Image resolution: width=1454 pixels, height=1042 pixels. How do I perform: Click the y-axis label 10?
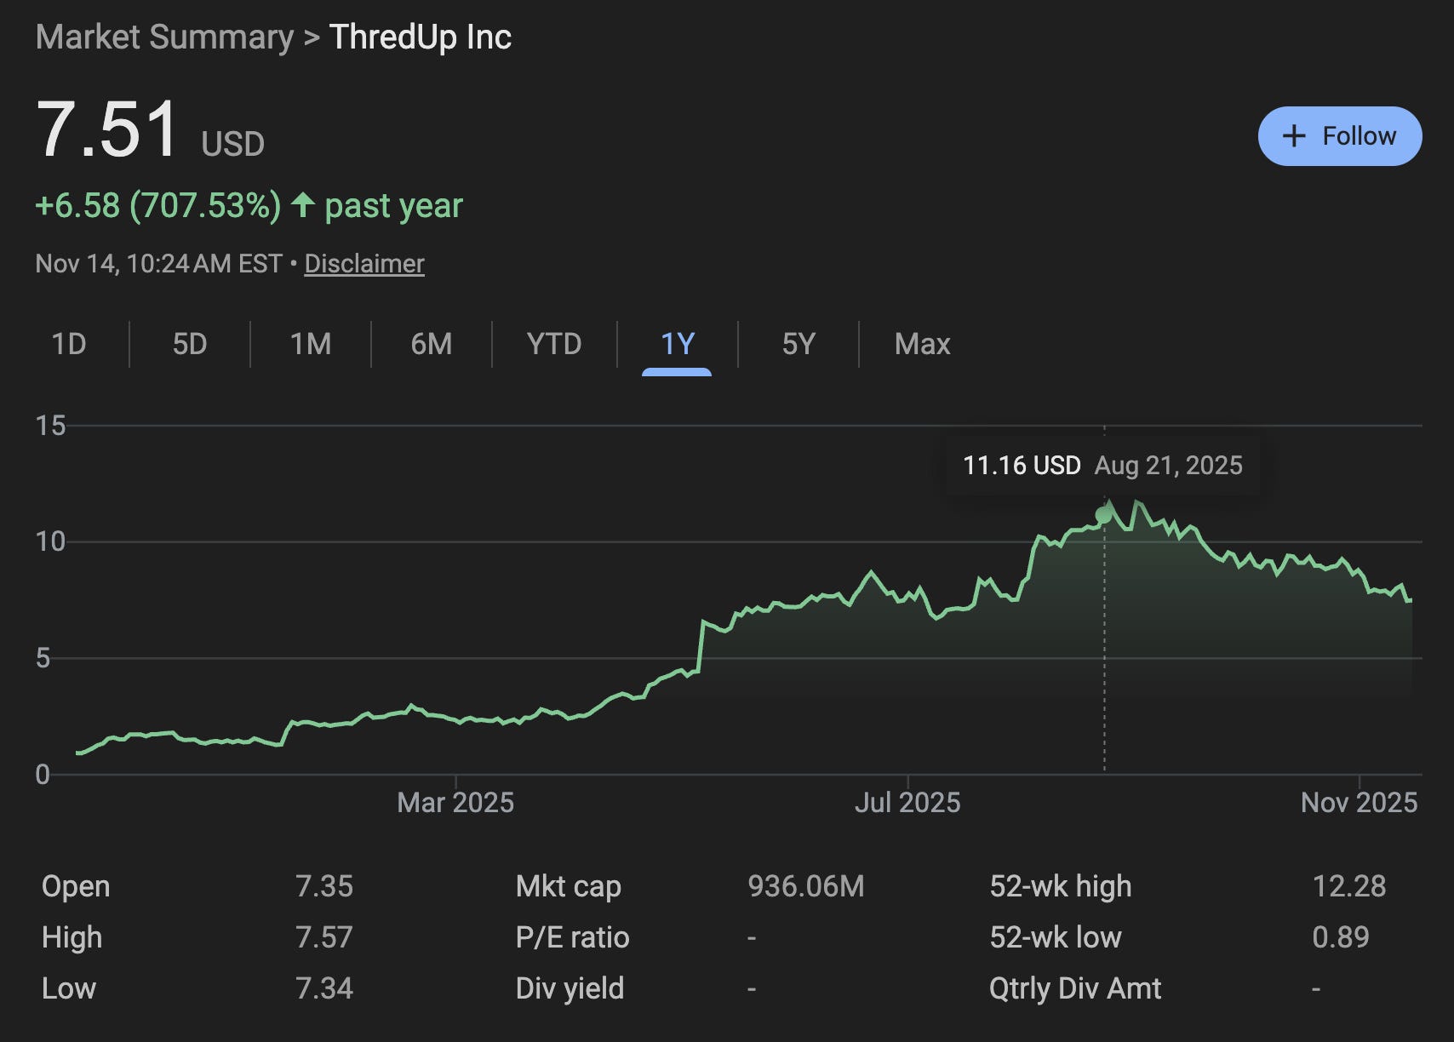pyautogui.click(x=50, y=541)
